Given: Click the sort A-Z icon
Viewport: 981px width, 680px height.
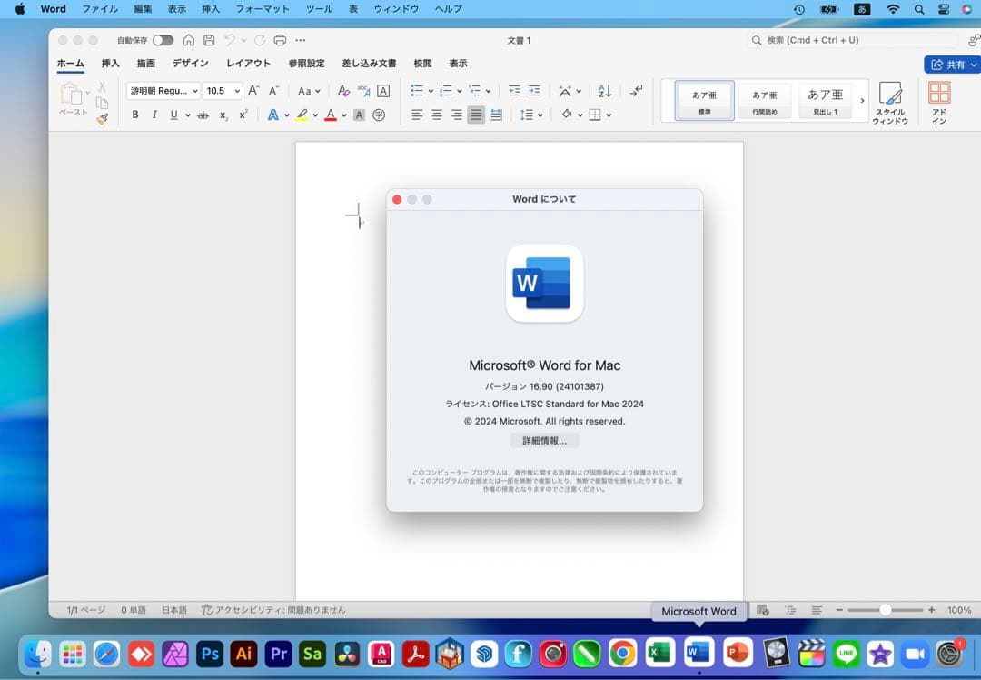Looking at the screenshot, I should pyautogui.click(x=605, y=91).
